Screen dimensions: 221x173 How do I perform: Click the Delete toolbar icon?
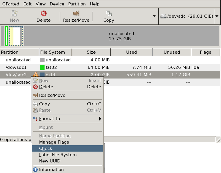pos(44,13)
